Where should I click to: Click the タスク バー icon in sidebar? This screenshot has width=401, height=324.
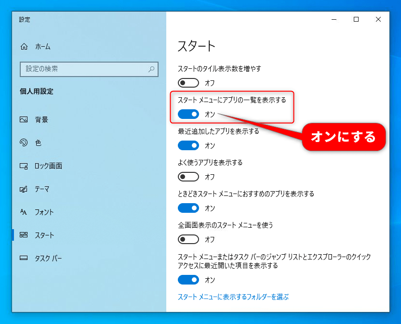[24, 258]
